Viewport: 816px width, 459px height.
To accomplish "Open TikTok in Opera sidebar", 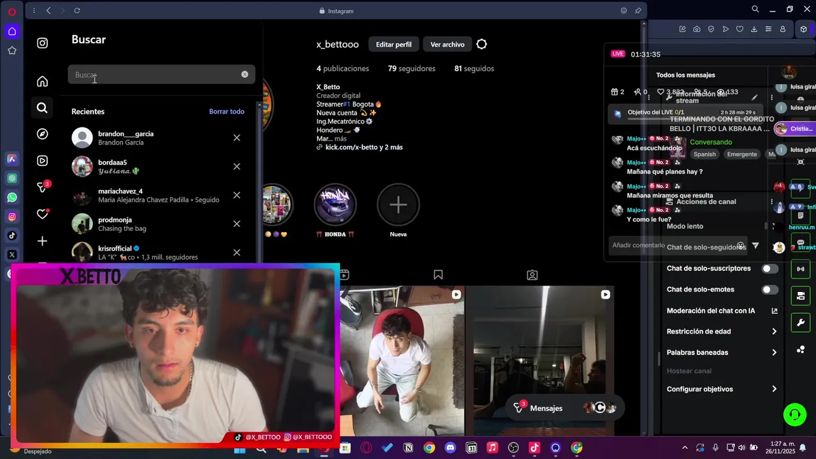I will (12, 236).
